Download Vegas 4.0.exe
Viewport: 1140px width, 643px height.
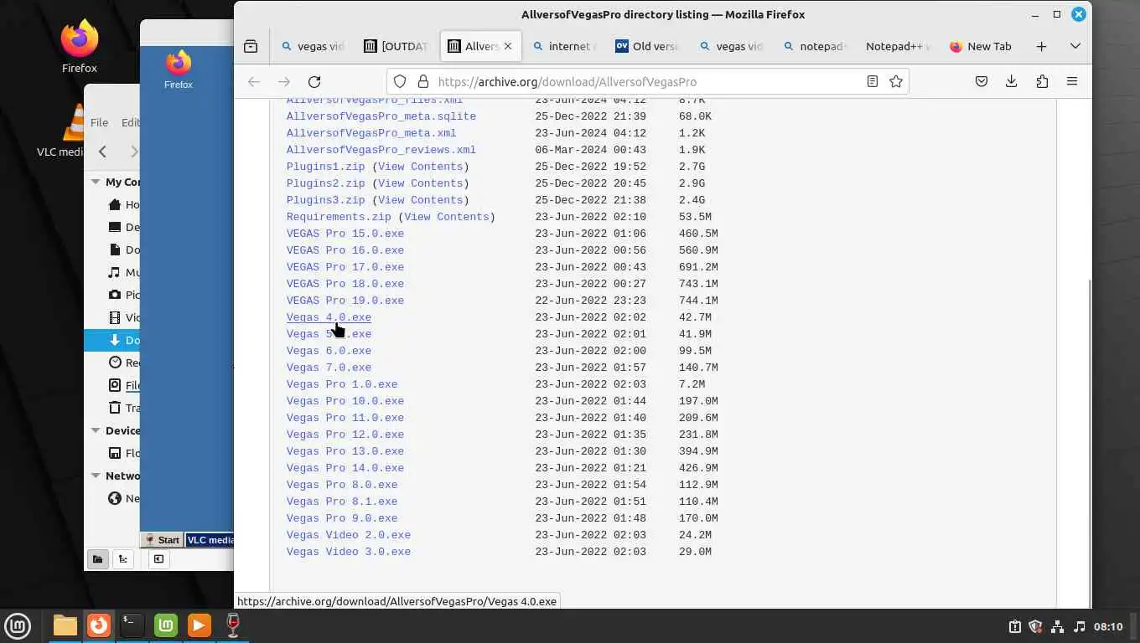329,317
